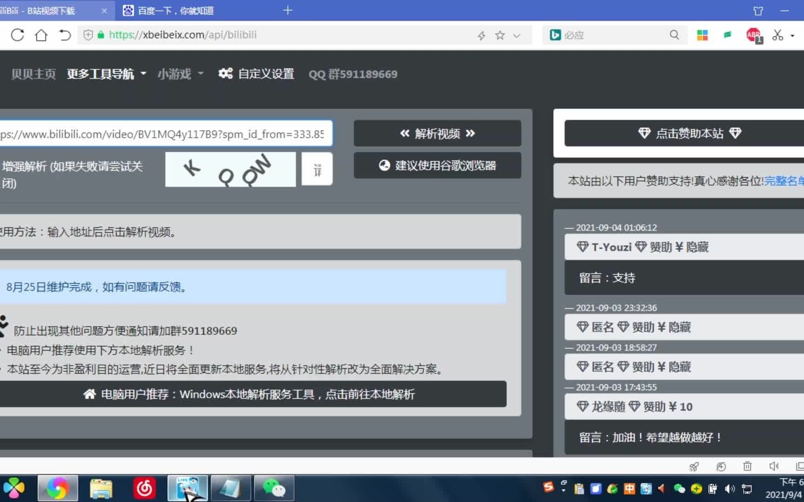This screenshot has width=804, height=502.
Task: Open browser skin shirt icon
Action: (758, 11)
